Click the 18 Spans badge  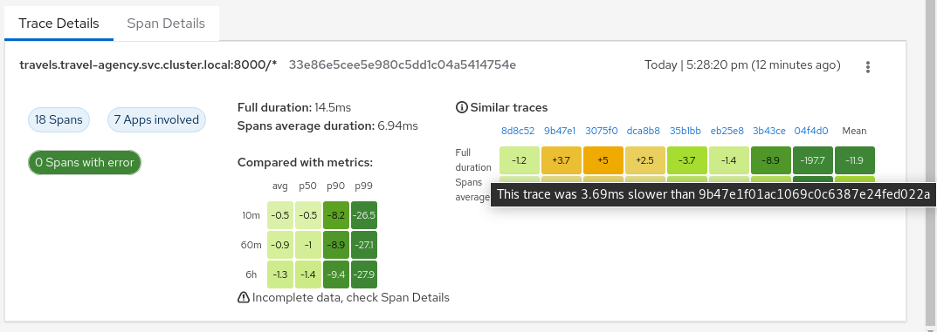59,119
